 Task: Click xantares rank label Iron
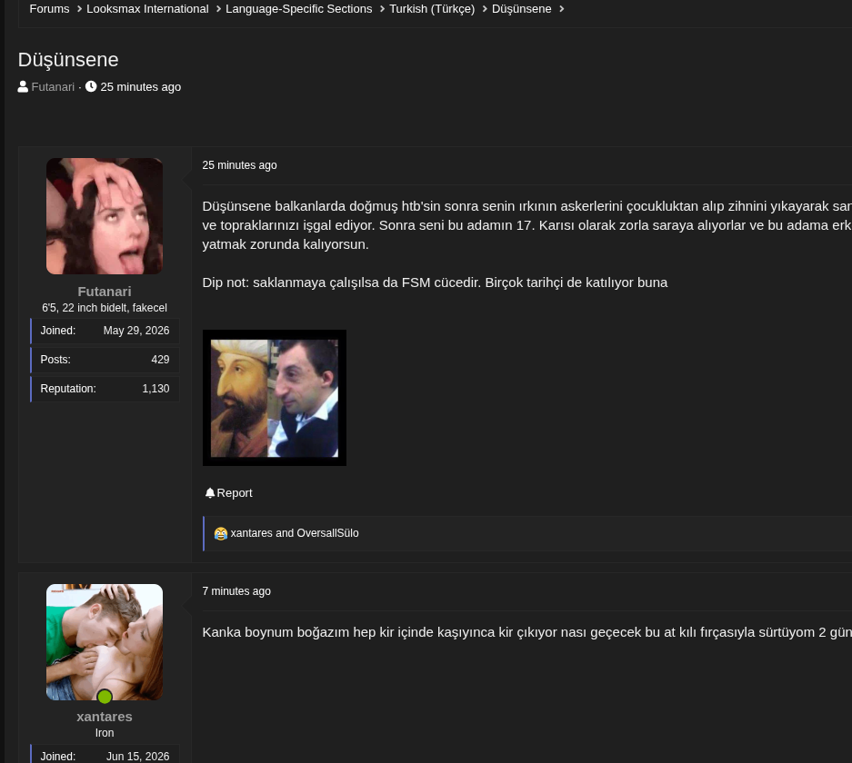point(105,733)
